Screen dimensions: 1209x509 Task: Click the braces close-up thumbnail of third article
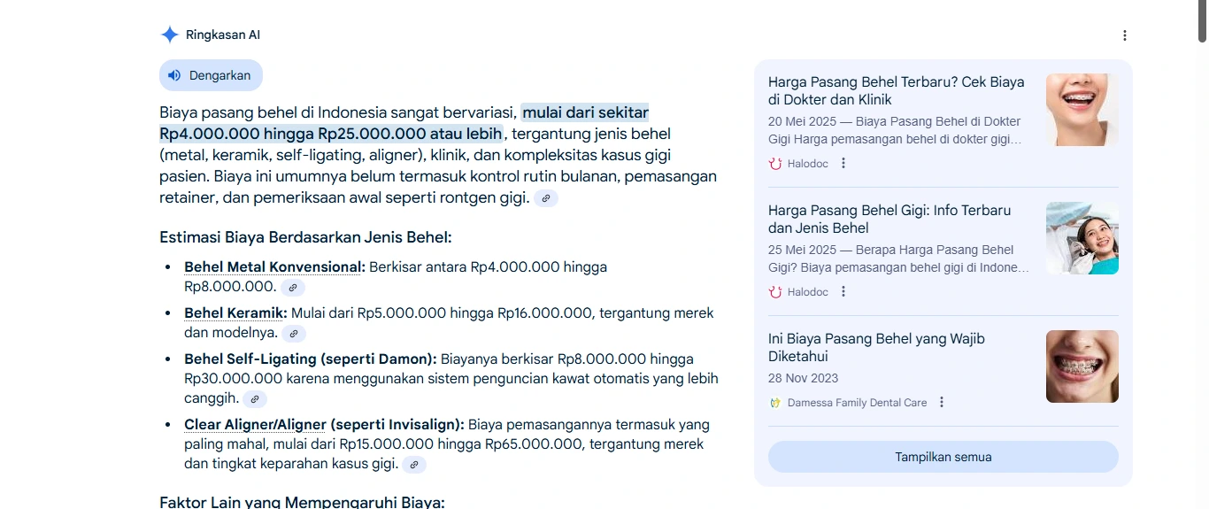1082,366
